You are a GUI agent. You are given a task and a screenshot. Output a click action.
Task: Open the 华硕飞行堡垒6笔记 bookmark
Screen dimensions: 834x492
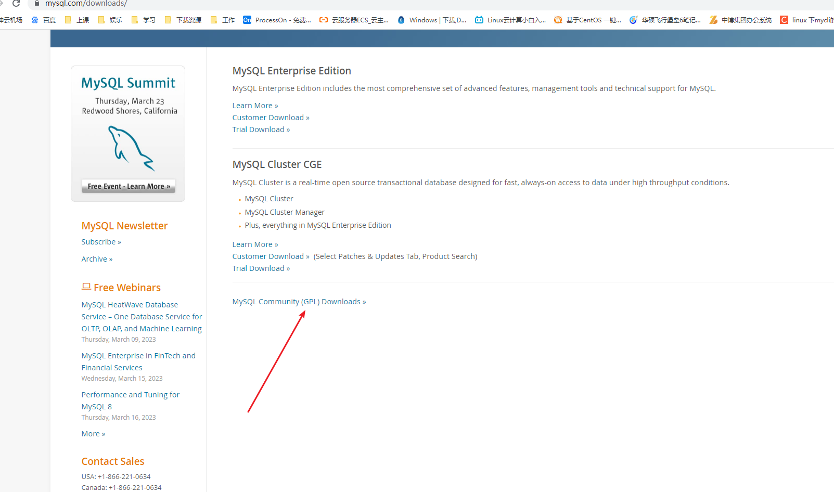[665, 20]
